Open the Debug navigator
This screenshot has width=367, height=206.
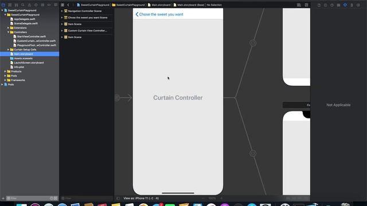[x=42, y=5]
